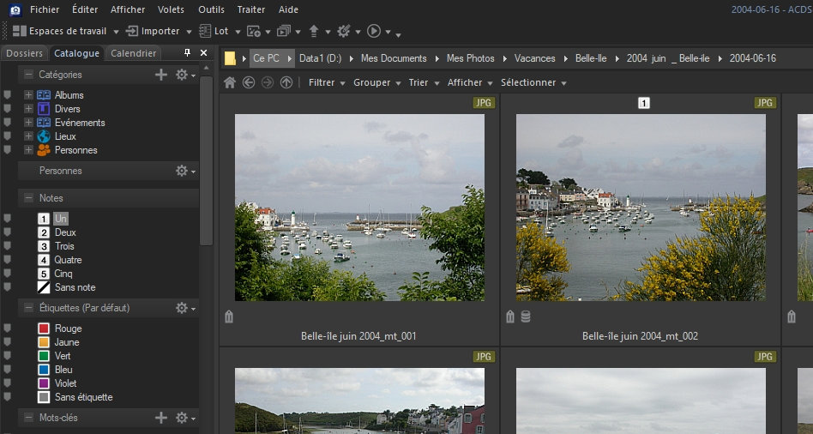The image size is (813, 434).
Task: Click the Slideshow play icon in toolbar
Action: coord(374,31)
